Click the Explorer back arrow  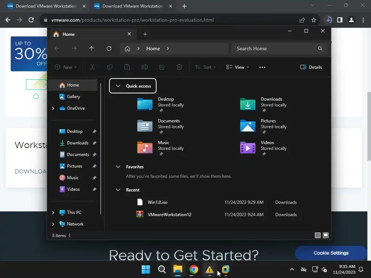coord(57,49)
